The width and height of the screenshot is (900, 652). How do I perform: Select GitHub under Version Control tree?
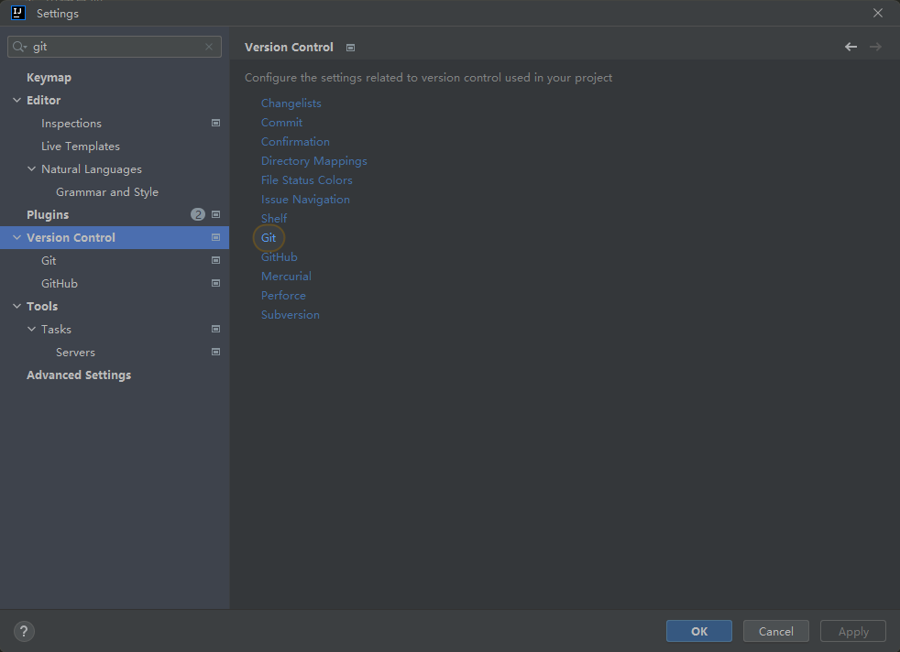[x=60, y=283]
